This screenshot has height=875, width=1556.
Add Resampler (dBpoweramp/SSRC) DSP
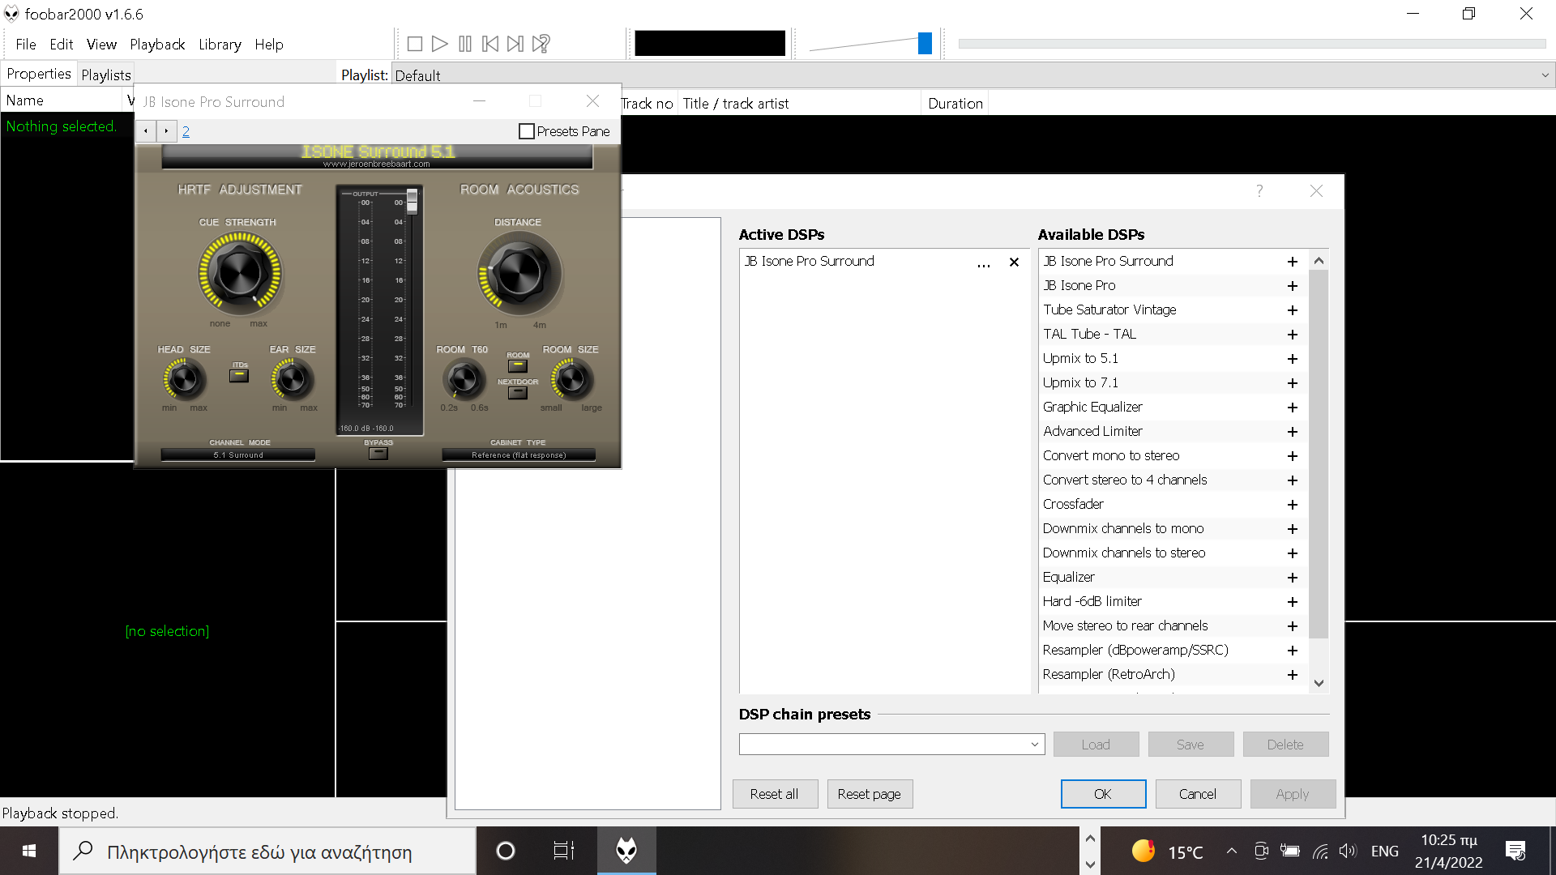pos(1293,651)
